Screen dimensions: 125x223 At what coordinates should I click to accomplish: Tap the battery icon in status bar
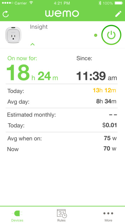pos(119,3)
